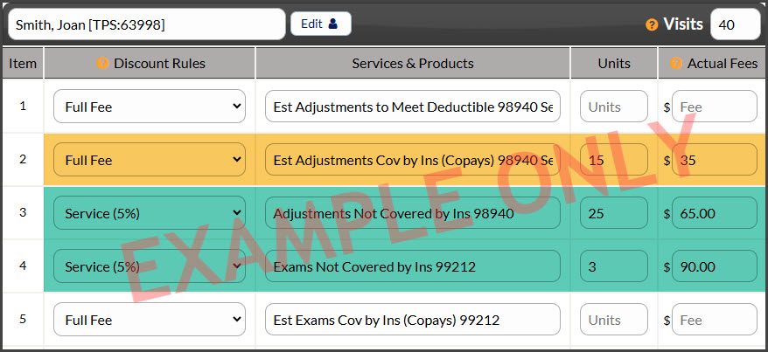Click item number 4 in the Item column
Screen dimensions: 768x352
(x=23, y=266)
